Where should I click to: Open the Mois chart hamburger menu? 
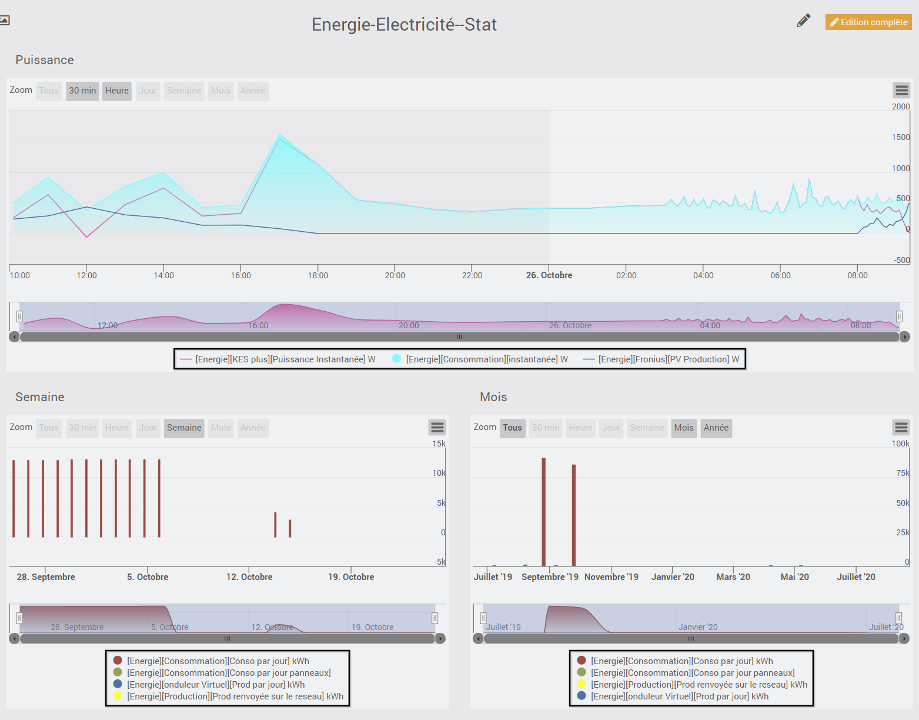901,428
